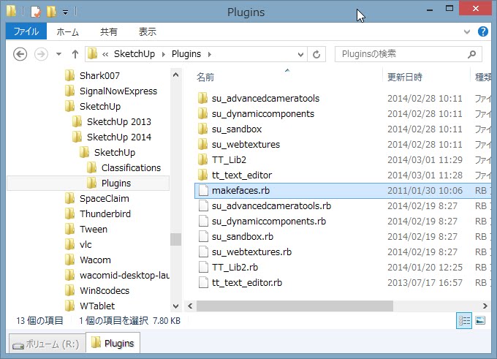
Task: Open the 共有 ribbon tab
Action: click(109, 31)
